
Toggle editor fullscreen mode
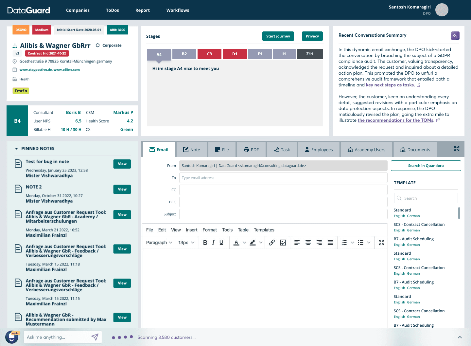pos(381,243)
